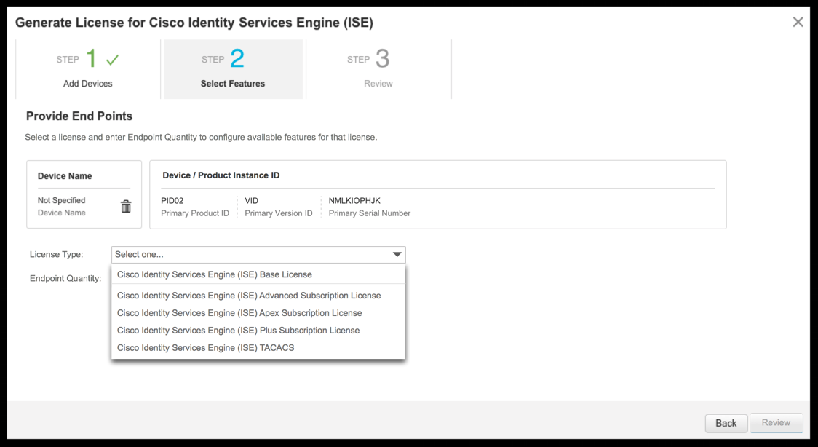The image size is (818, 447).
Task: Click the PID02 Primary Product ID value
Action: (x=172, y=200)
